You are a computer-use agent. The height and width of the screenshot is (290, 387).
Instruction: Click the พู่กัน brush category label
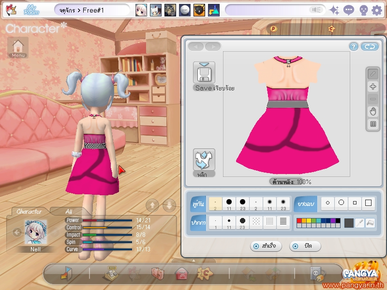(x=198, y=204)
